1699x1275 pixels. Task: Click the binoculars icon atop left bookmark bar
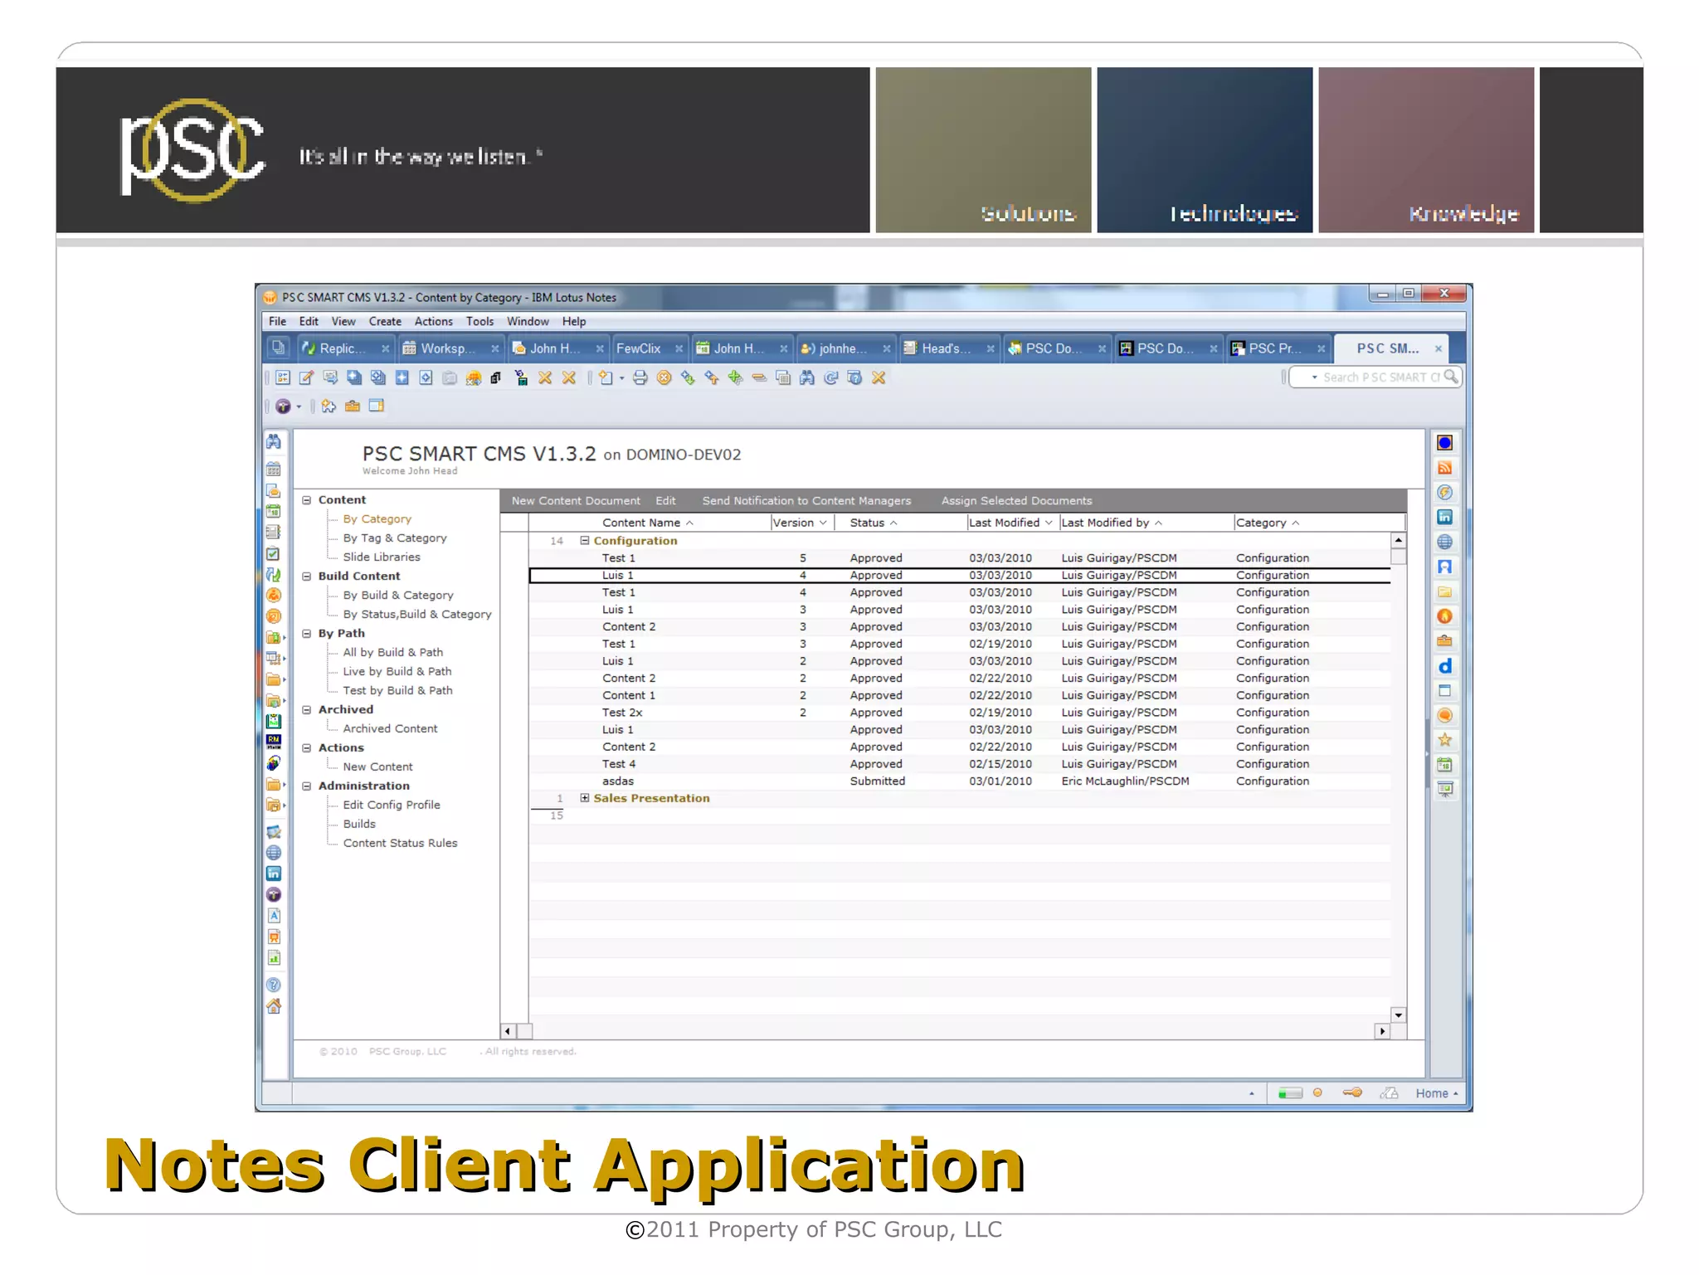coord(274,442)
